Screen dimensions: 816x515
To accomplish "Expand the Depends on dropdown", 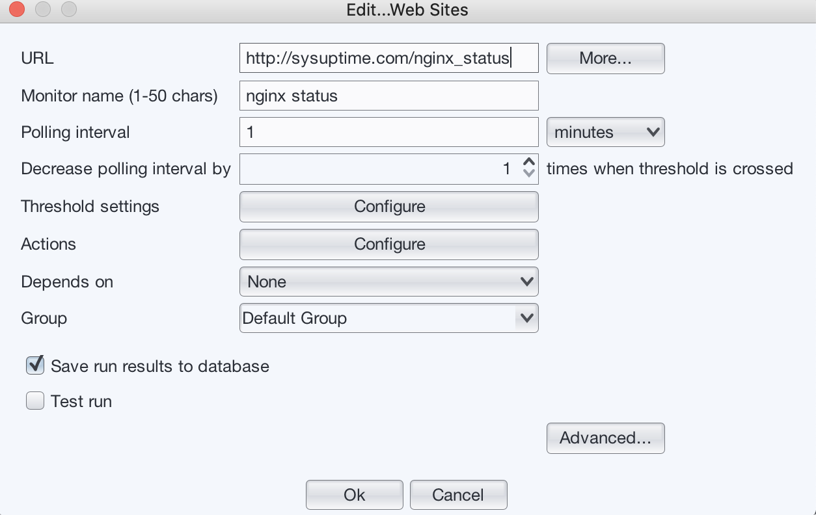I will (388, 282).
